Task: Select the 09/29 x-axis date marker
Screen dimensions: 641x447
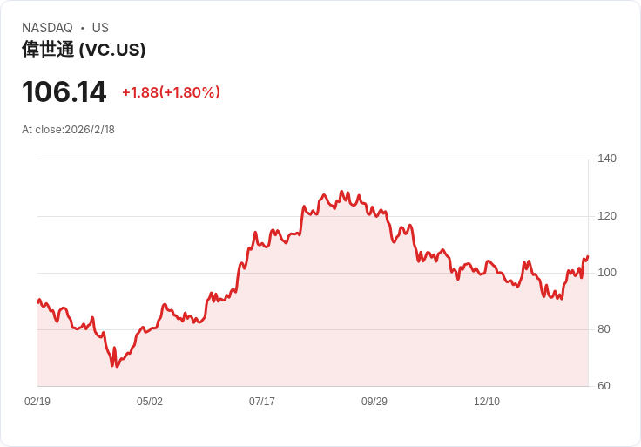Action: (x=374, y=402)
